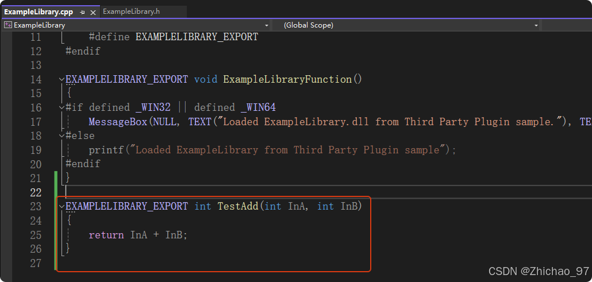
Task: Click the _WIN64 macro on line 16
Action: point(258,107)
